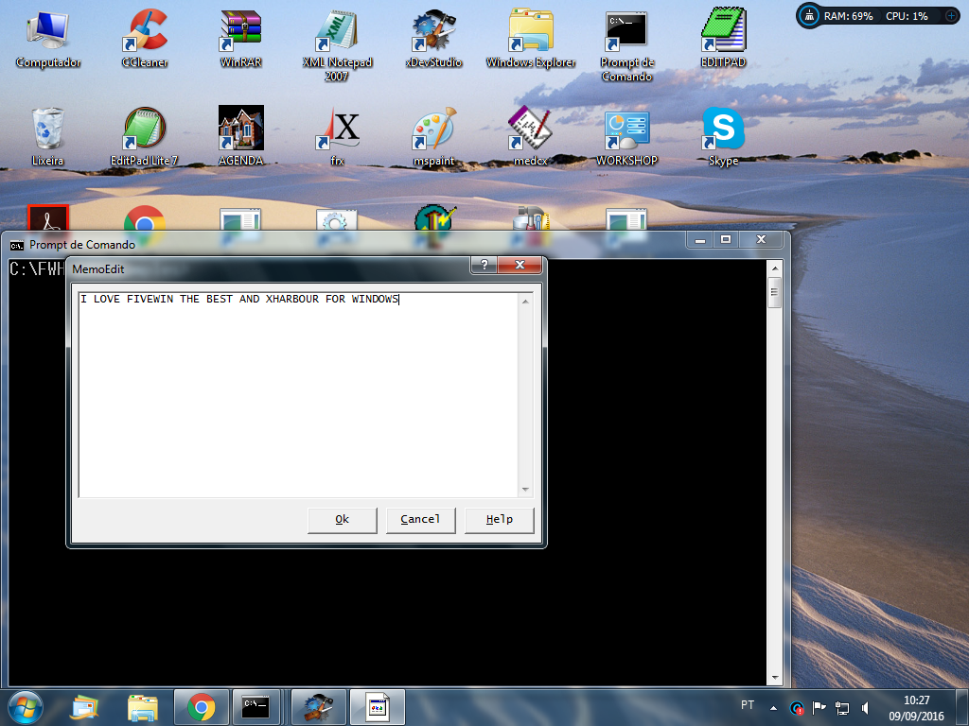Click the memo scroll down arrow
The width and height of the screenshot is (969, 726).
[x=525, y=490]
